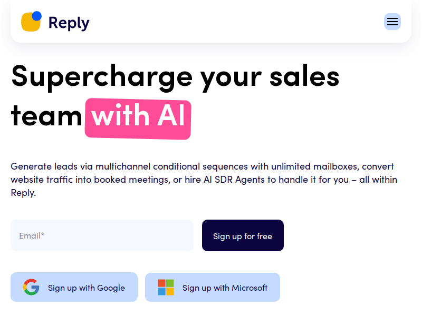Click the empty white header bar area
Viewport: 422px width, 316px height.
click(x=237, y=22)
